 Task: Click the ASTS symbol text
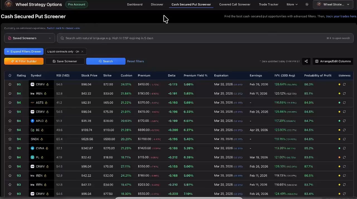pyautogui.click(x=40, y=103)
